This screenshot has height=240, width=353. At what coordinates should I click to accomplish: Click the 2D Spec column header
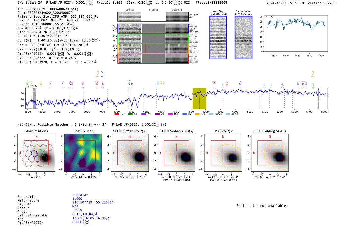tap(130, 10)
